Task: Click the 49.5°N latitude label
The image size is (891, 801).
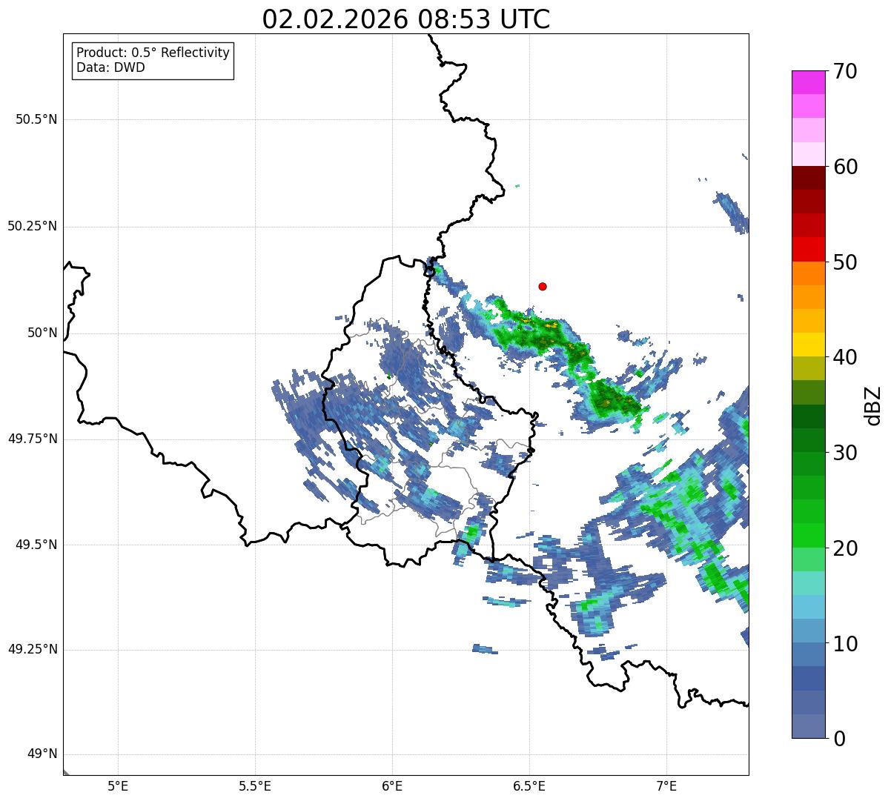Action: 36,545
